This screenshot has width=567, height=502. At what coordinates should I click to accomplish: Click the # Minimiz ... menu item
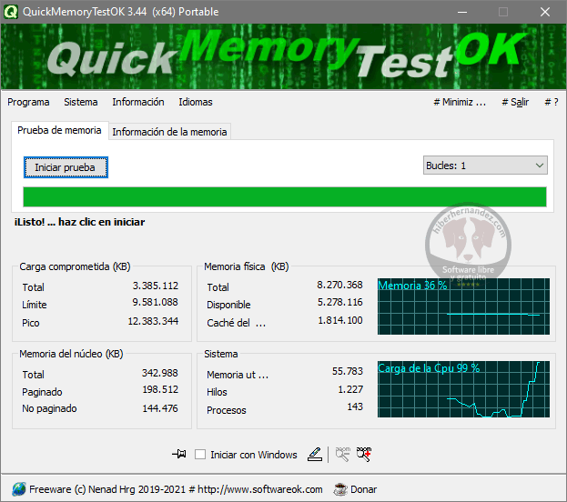pos(460,102)
